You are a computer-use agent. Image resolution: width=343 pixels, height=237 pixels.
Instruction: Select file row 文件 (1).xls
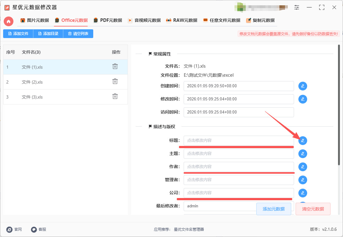pos(65,67)
